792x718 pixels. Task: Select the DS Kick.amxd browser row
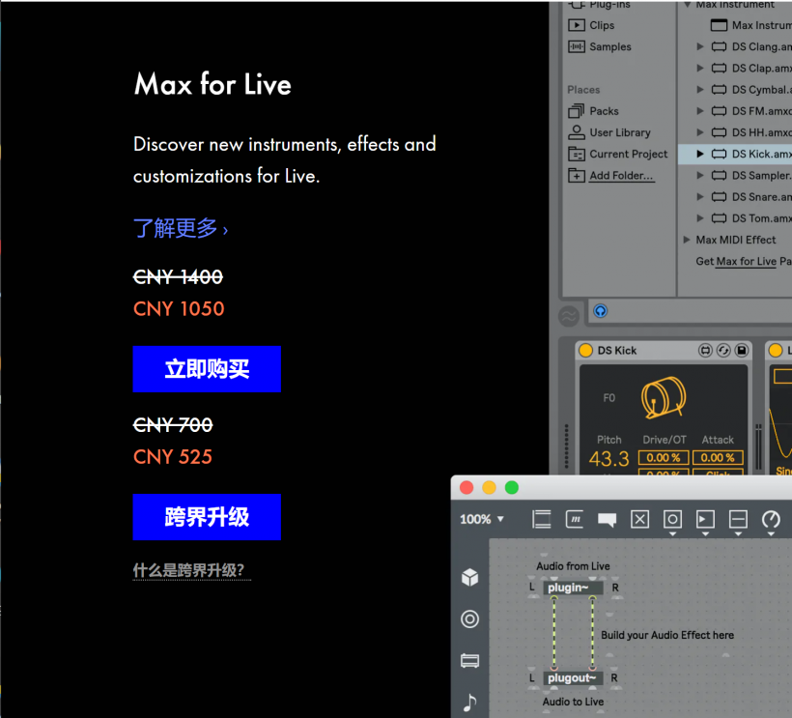[x=735, y=154]
